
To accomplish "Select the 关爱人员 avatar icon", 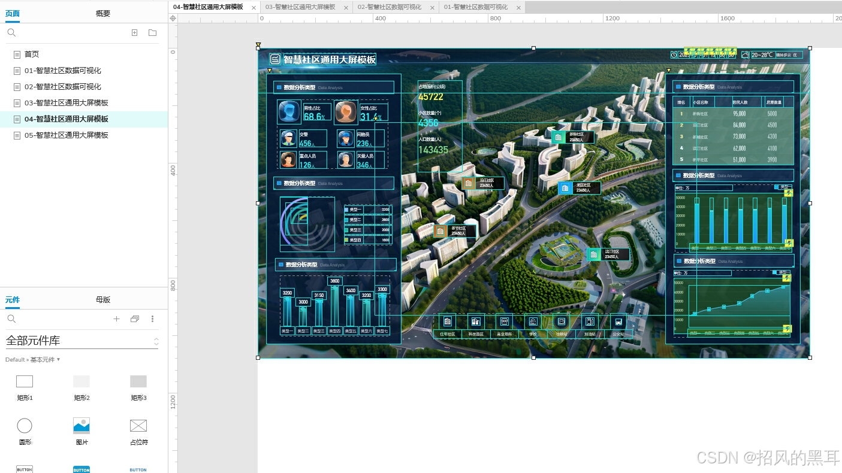I will [346, 160].
